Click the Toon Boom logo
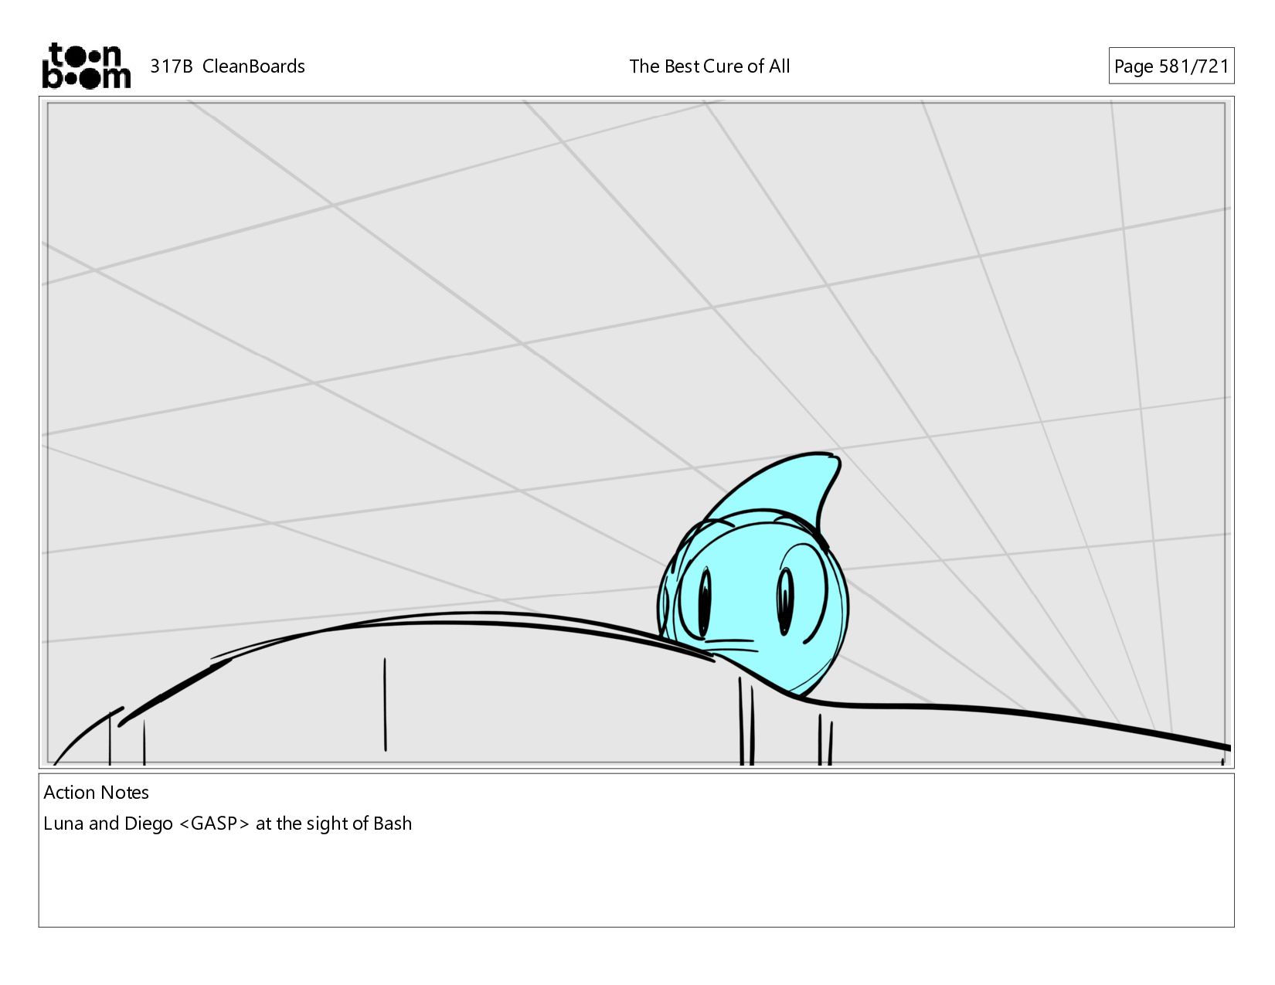The width and height of the screenshot is (1275, 985). 86,66
